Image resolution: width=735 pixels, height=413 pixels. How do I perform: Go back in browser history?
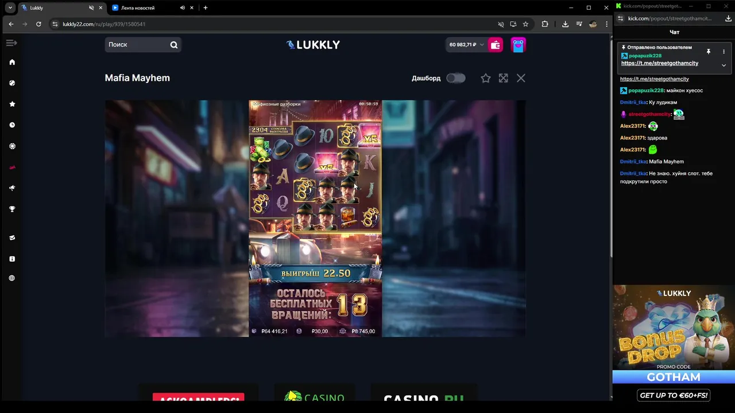tap(11, 24)
